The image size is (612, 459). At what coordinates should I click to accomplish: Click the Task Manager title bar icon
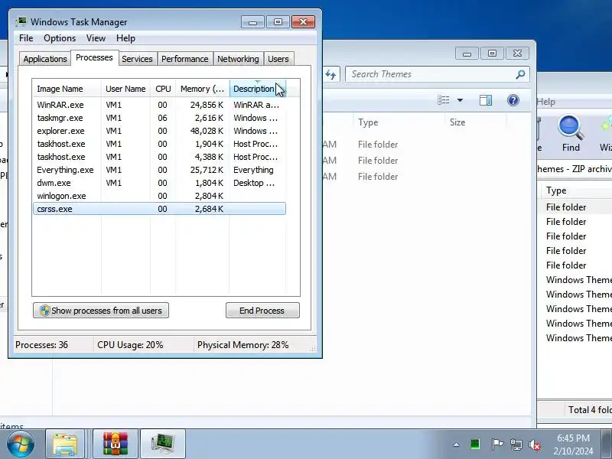(x=21, y=22)
